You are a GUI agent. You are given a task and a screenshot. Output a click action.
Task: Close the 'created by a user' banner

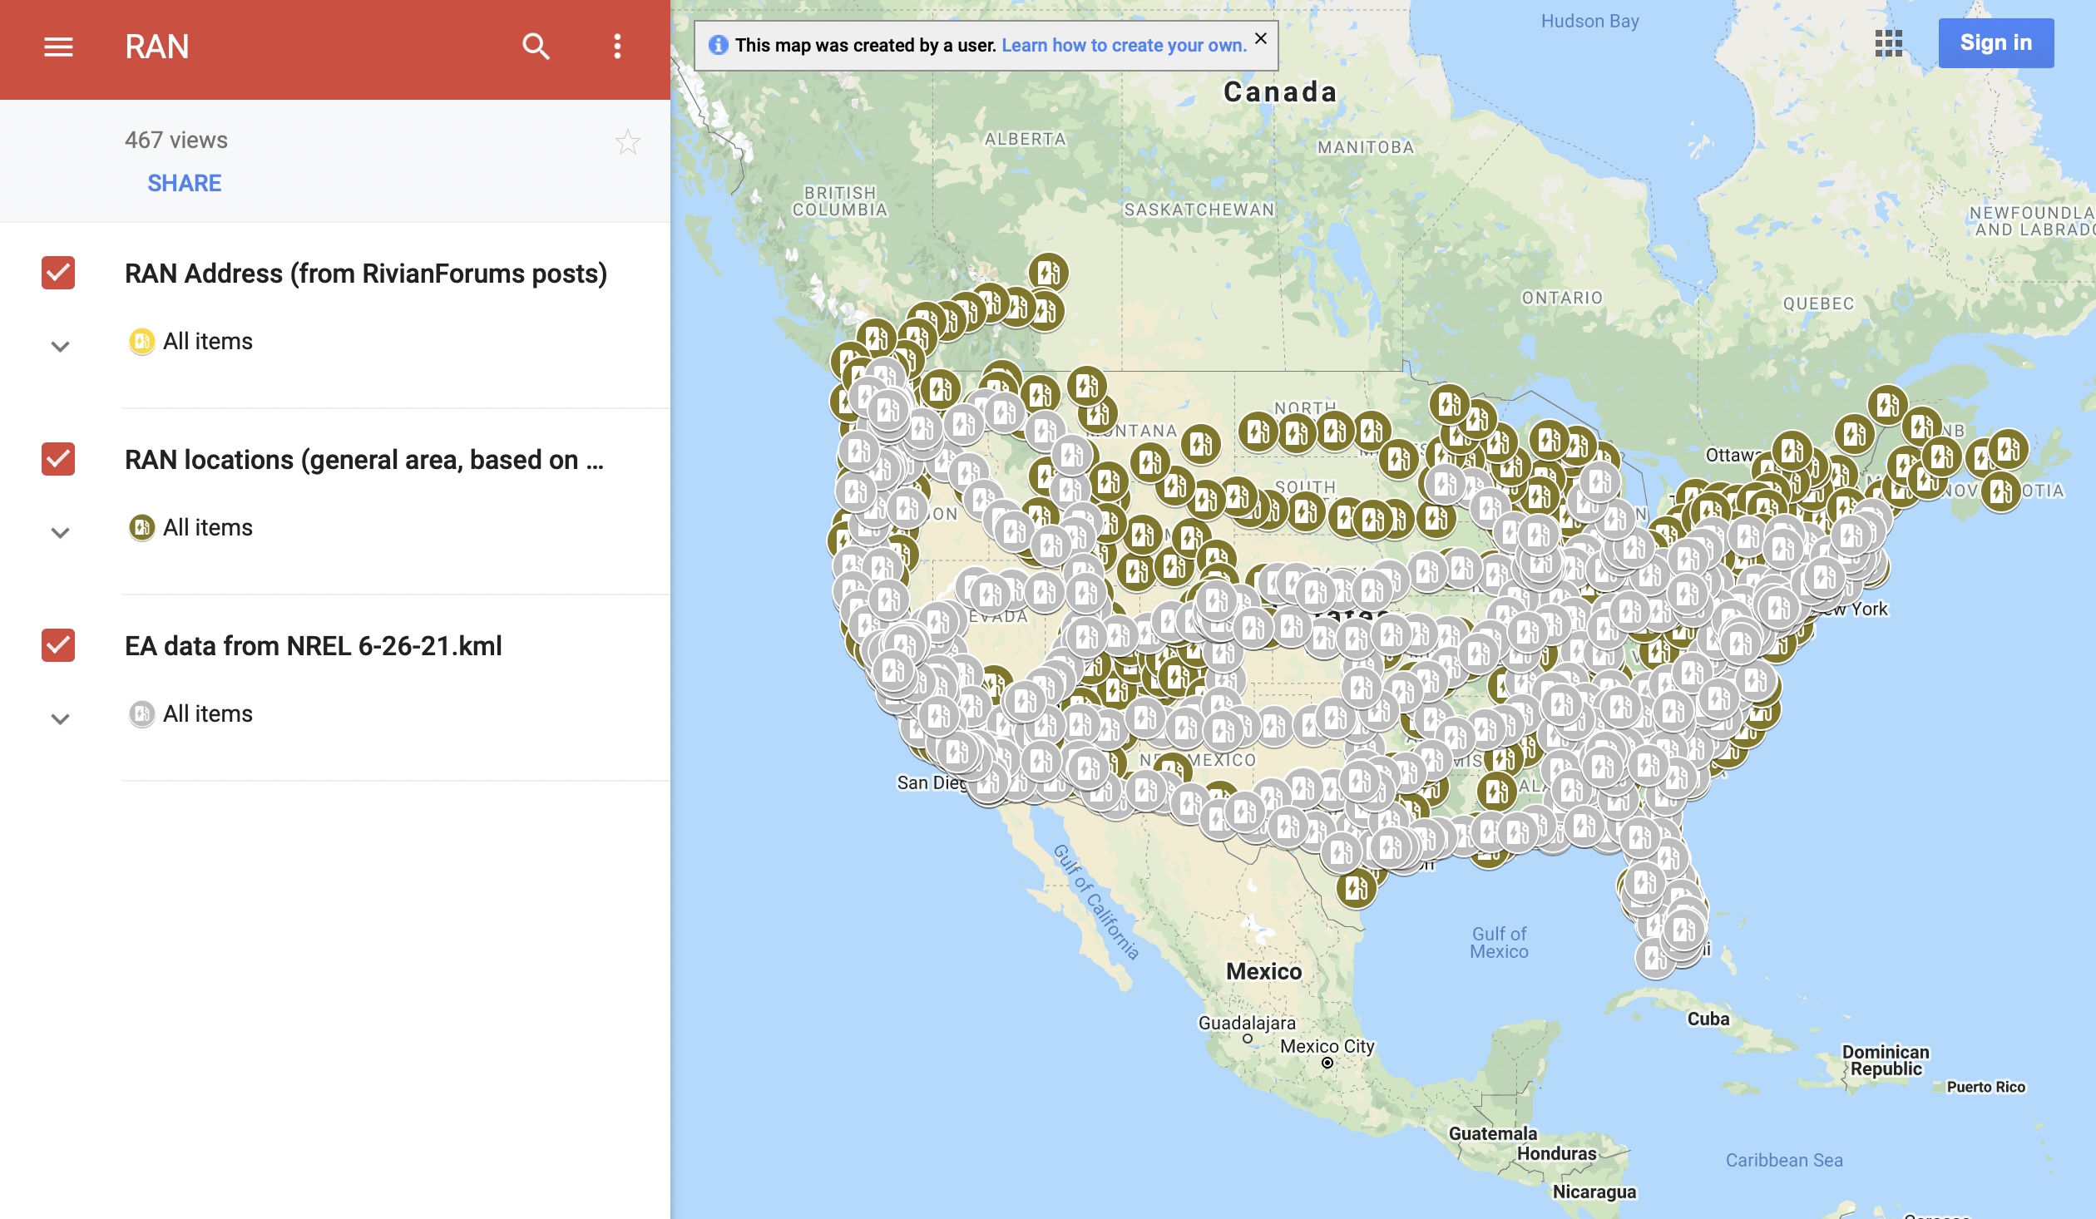[x=1261, y=38]
